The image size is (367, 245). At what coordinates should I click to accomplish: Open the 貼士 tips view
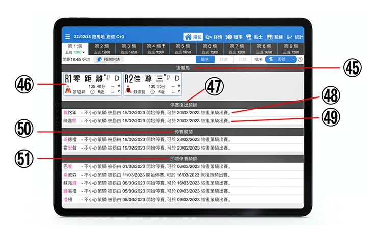pyautogui.click(x=254, y=37)
